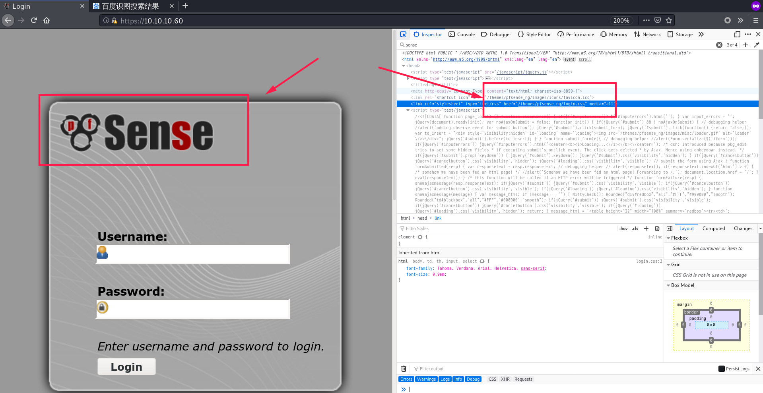This screenshot has height=393, width=763.
Task: Click the extension circle icon in the toolbar
Action: pyautogui.click(x=728, y=20)
